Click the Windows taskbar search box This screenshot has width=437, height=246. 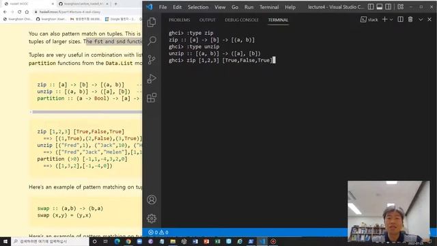click(50, 241)
